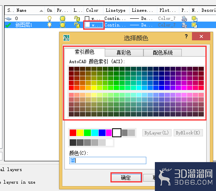This screenshot has width=216, height=191.
Task: Sort layers by the Name column header
Action: [x=29, y=11]
